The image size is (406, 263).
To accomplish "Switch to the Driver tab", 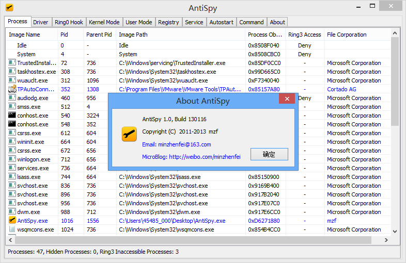I will click(40, 22).
